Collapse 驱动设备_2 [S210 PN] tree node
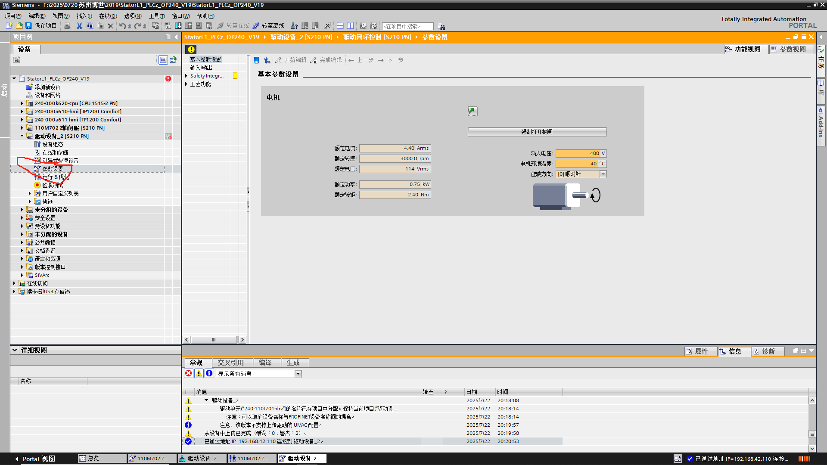Viewport: 827px width, 465px height. point(22,136)
